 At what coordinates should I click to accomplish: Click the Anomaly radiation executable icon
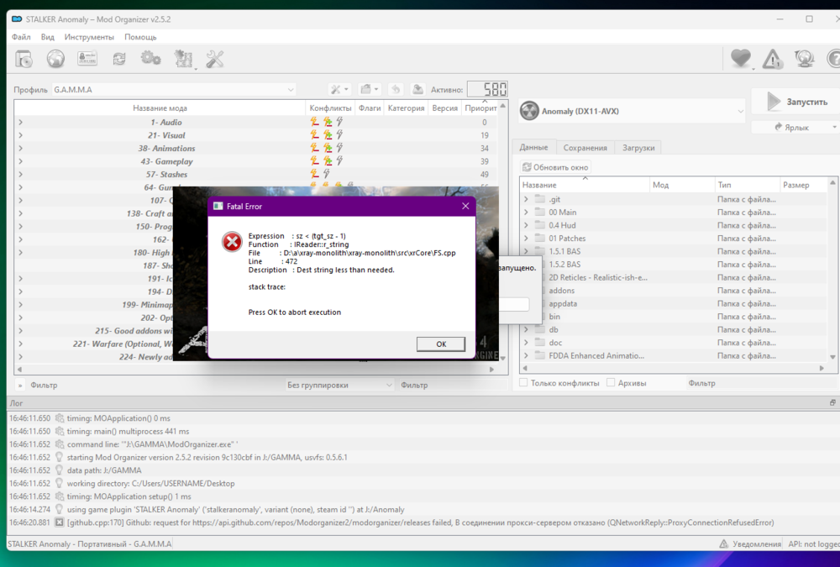pyautogui.click(x=529, y=111)
